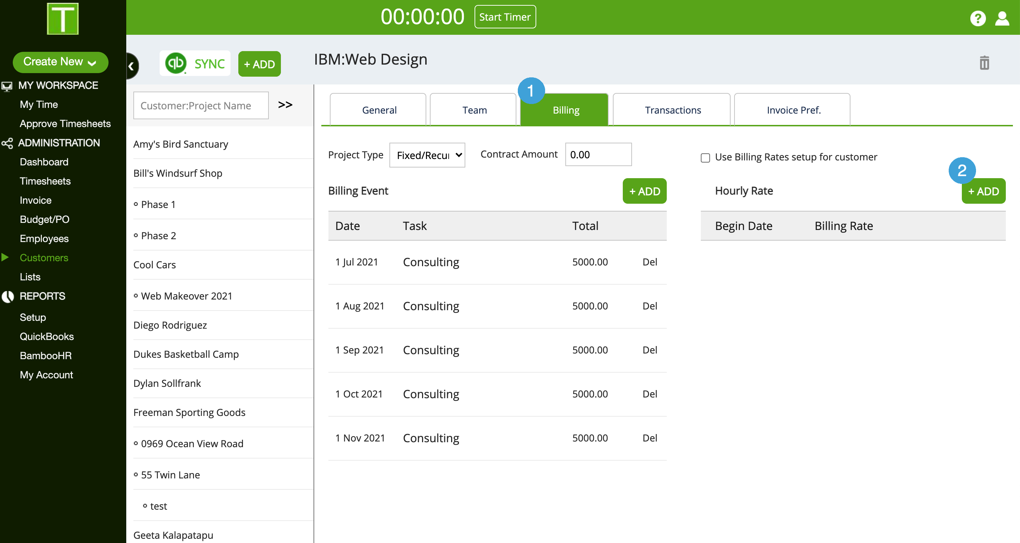This screenshot has width=1020, height=543.
Task: Delete the 1 Jul 2021 billing event
Action: pos(649,262)
